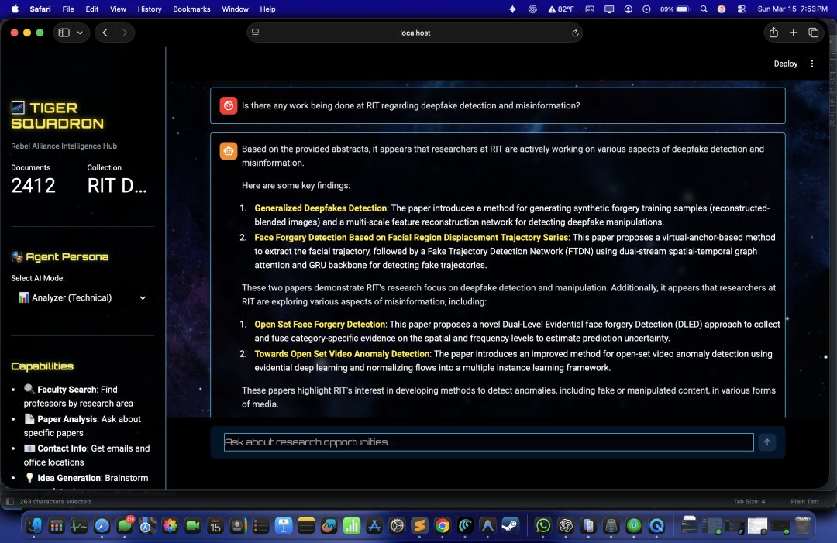Open the Analyzer (Technical) AI mode dropdown
This screenshot has height=543, width=837.
click(x=83, y=297)
